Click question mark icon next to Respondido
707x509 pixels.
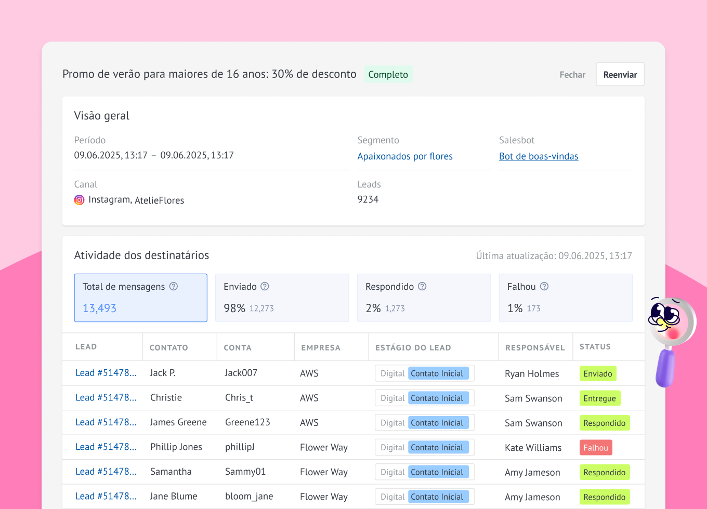pyautogui.click(x=422, y=286)
